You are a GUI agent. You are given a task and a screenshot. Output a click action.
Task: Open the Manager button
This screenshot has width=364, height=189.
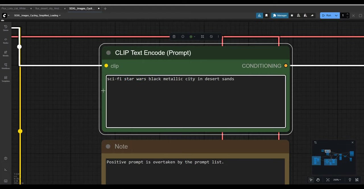click(x=280, y=16)
